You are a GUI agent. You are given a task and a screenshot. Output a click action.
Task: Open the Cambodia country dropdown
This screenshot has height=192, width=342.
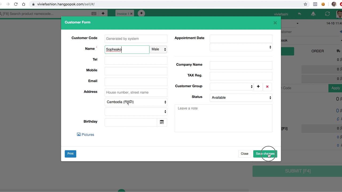click(136, 102)
